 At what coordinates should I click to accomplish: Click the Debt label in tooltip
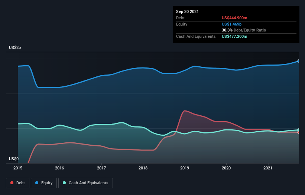pyautogui.click(x=180, y=18)
